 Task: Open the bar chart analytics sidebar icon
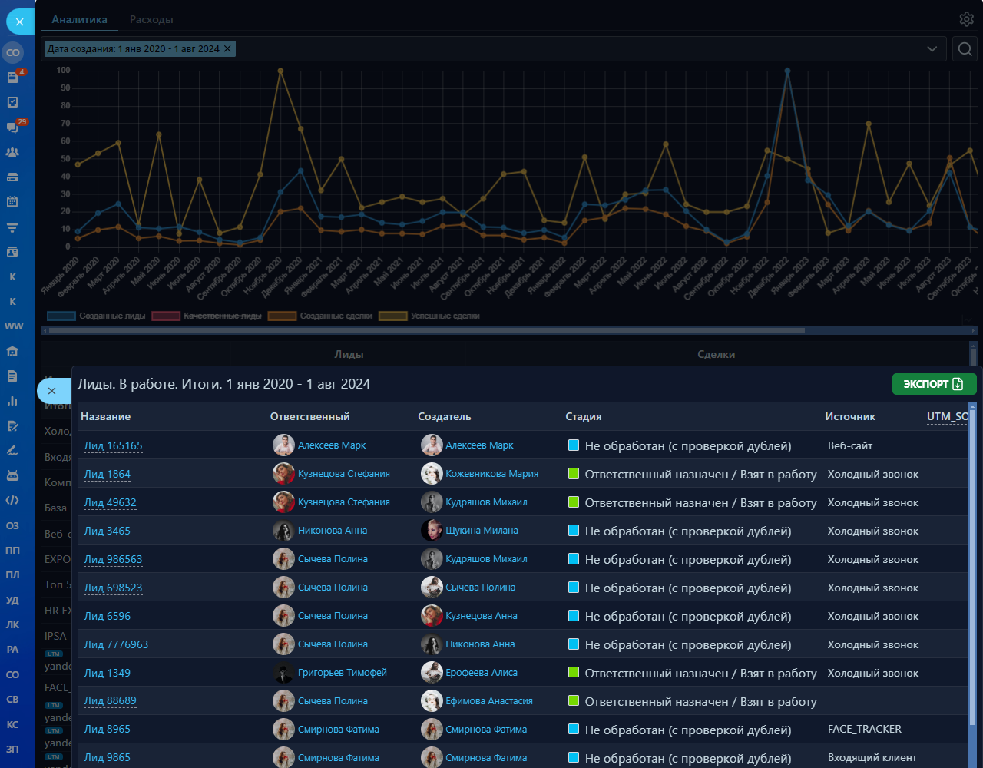(12, 401)
